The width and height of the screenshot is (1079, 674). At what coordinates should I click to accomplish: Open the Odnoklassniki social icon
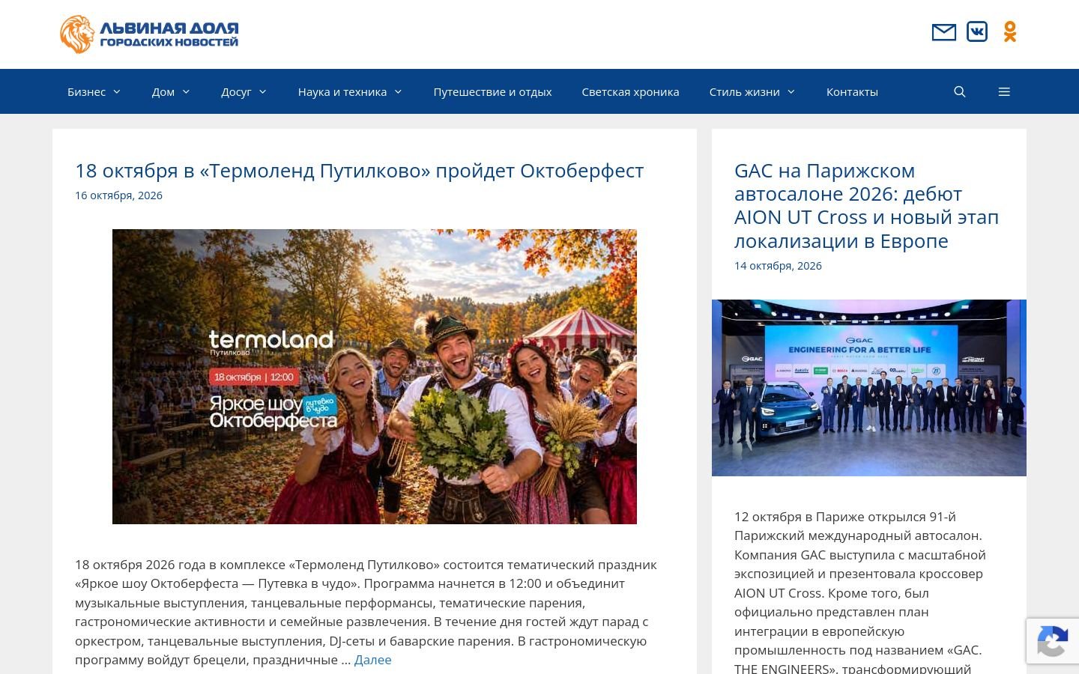click(x=1010, y=31)
